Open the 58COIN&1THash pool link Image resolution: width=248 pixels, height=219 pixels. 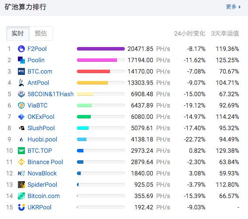tap(51, 94)
